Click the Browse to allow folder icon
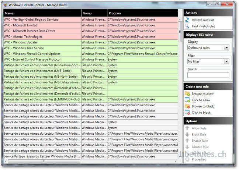 (187, 94)
